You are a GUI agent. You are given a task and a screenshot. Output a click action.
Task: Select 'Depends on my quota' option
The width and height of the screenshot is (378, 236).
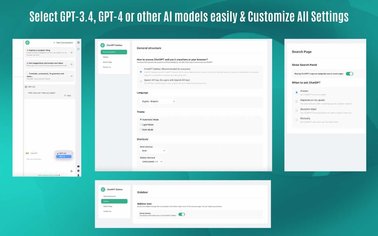[x=296, y=101]
